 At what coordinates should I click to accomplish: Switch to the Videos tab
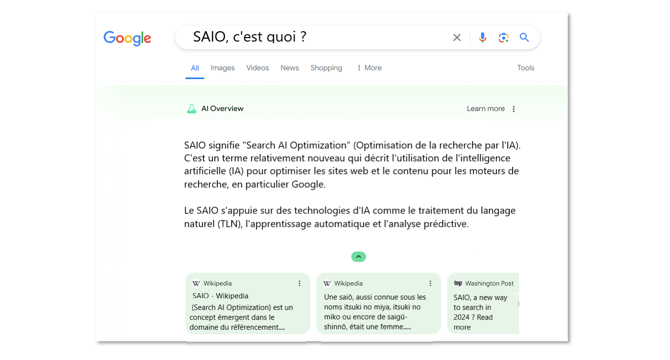258,68
